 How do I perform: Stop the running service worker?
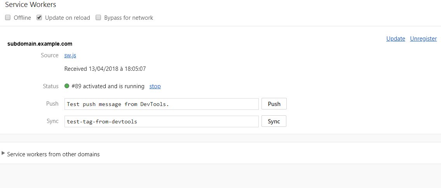(x=155, y=86)
